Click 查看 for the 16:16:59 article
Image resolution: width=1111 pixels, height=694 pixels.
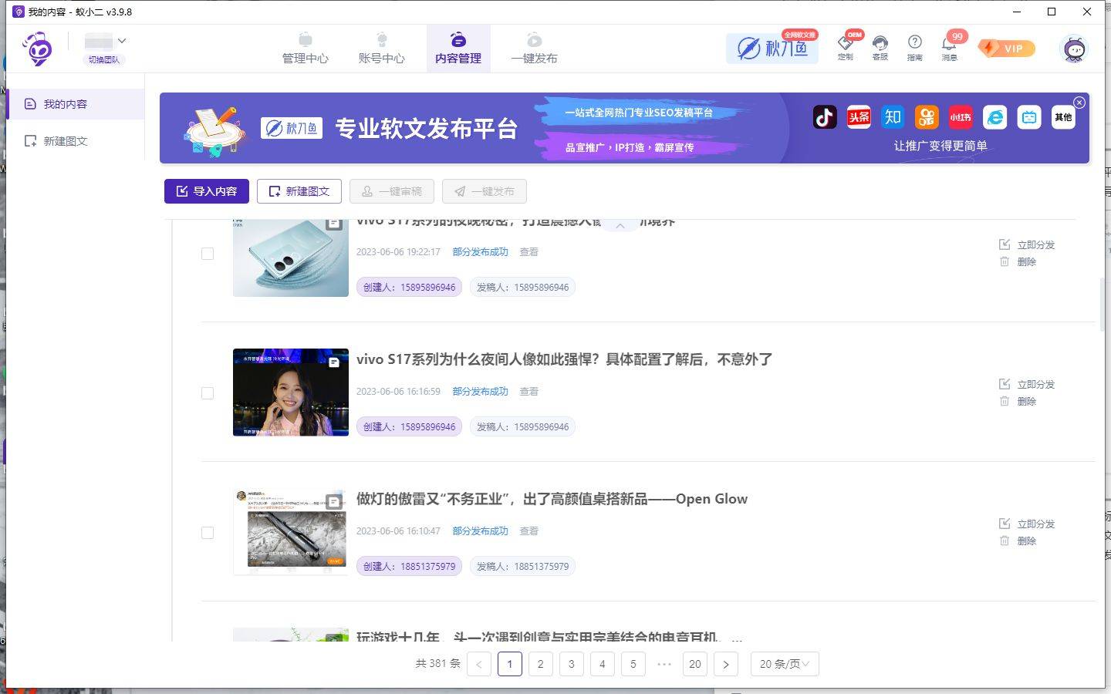click(x=528, y=392)
